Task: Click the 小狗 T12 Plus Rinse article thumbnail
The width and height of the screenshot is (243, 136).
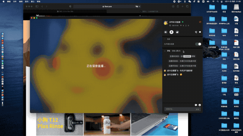Action: (60, 124)
